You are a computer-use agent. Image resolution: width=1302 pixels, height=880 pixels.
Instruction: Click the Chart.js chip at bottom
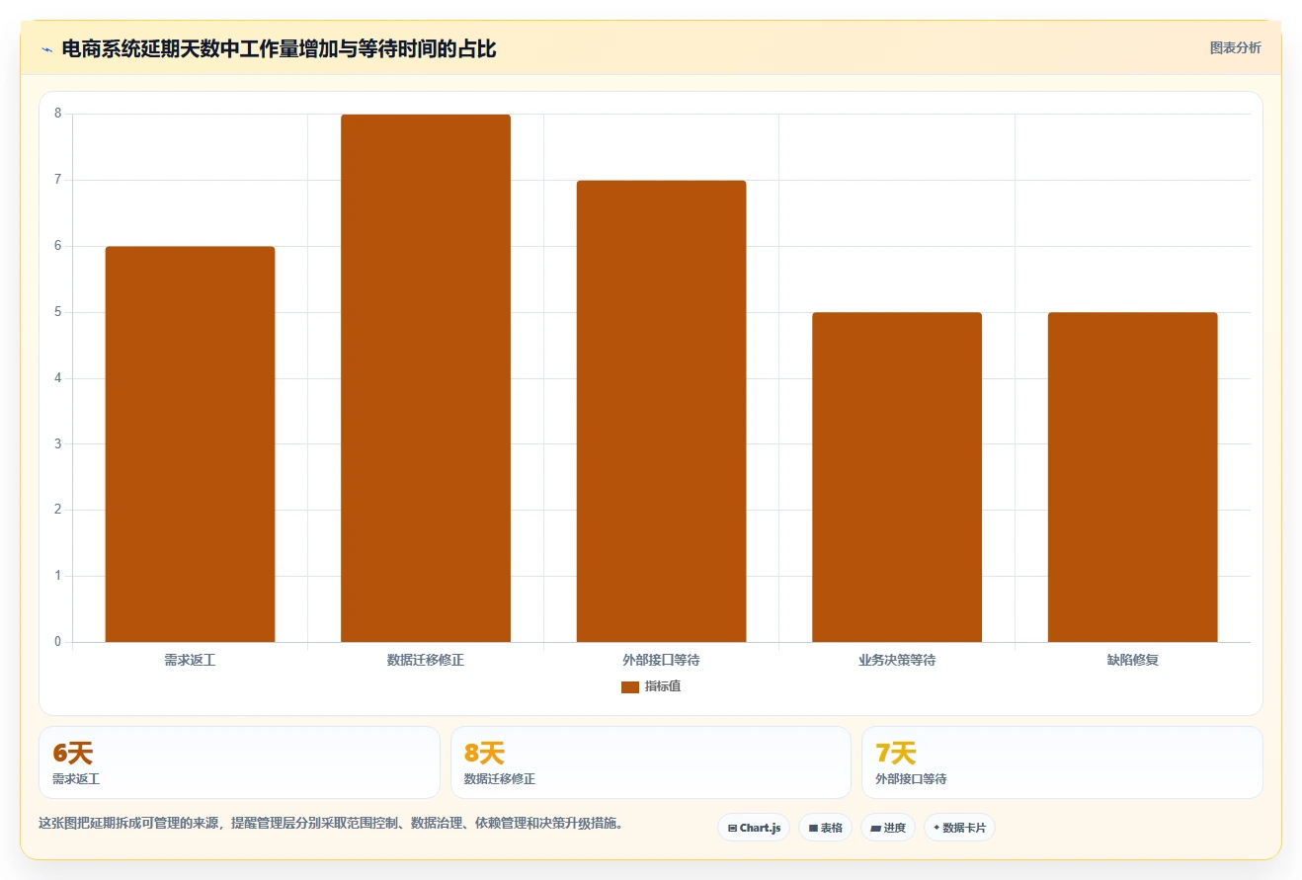(753, 828)
